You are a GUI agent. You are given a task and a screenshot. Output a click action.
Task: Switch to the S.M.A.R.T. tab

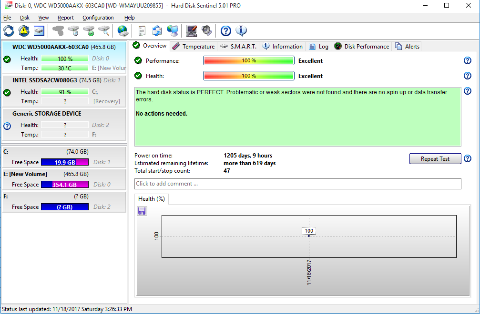click(x=239, y=46)
